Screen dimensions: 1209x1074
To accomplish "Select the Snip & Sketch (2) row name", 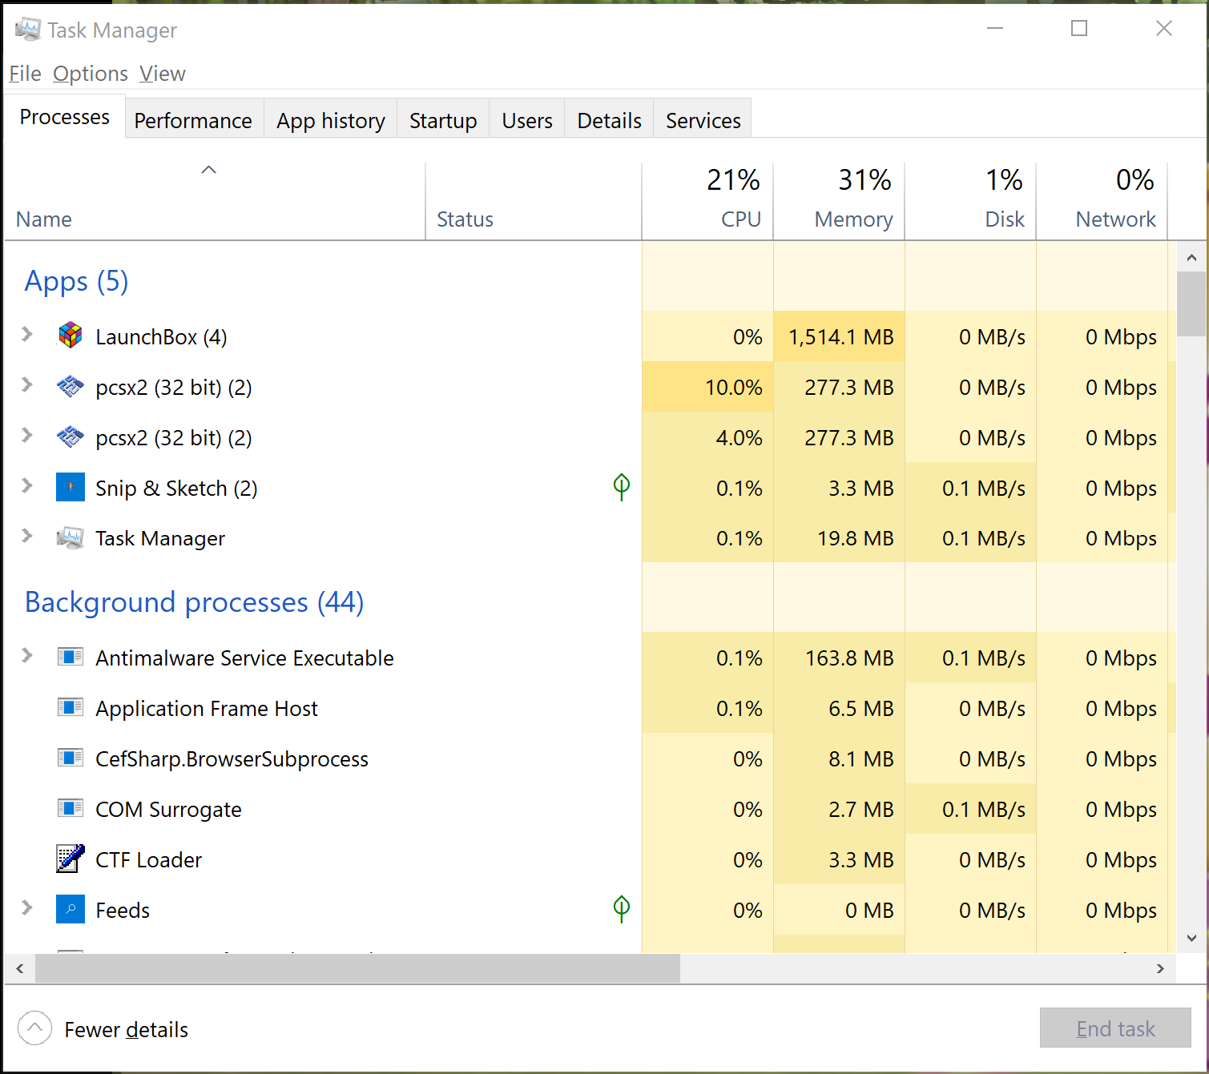I will (x=176, y=489).
